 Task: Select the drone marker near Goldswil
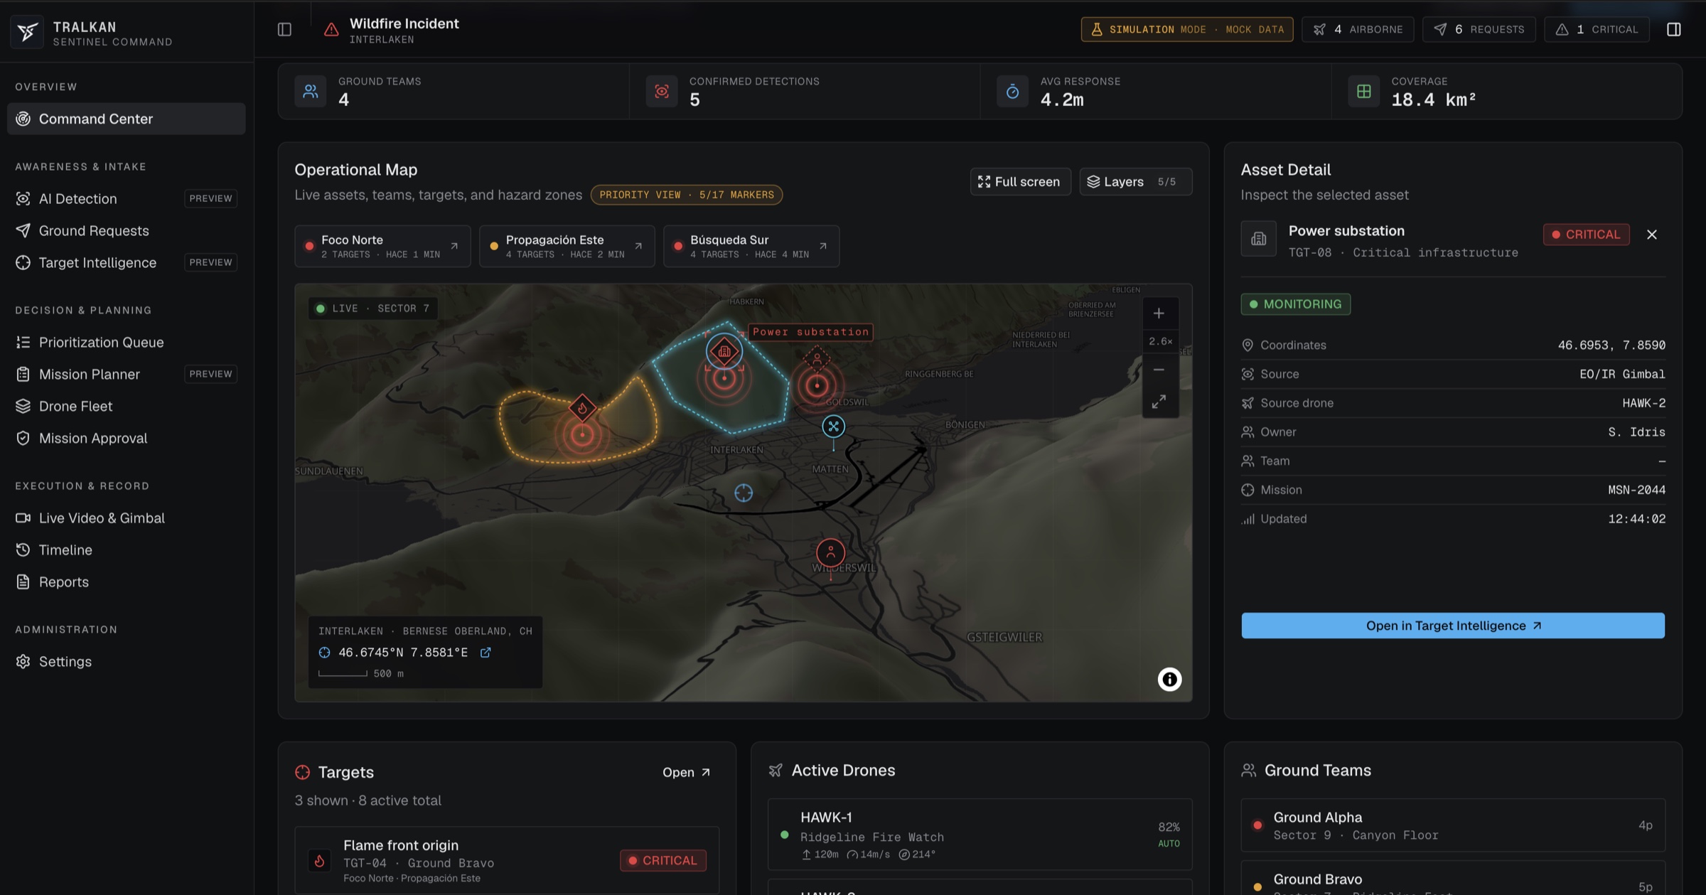tap(833, 426)
